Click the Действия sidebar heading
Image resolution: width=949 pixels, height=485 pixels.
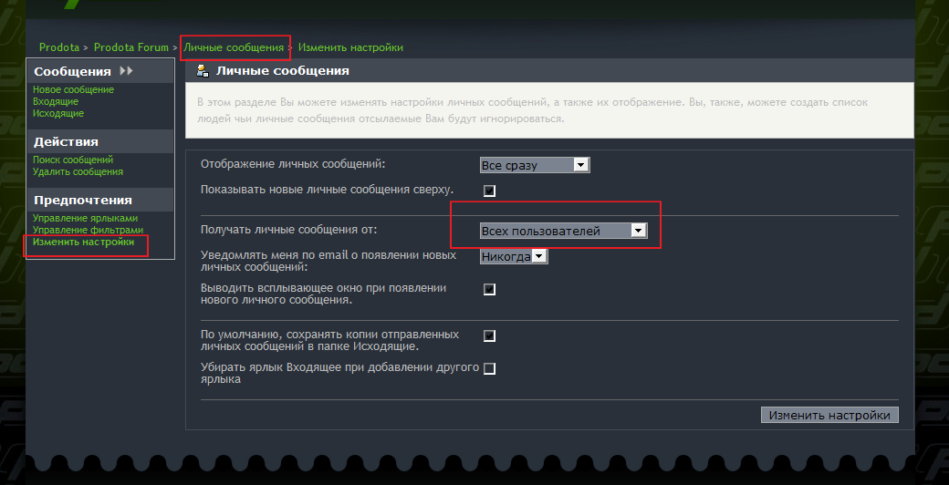(66, 142)
